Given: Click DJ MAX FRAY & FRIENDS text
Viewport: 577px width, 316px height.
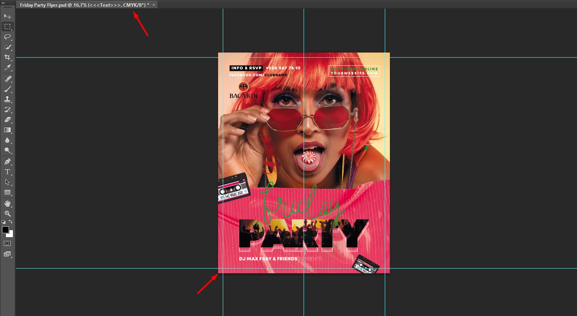Looking at the screenshot, I should click(x=268, y=259).
